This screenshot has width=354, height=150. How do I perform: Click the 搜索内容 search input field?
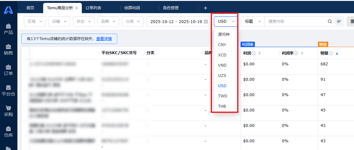pos(295,21)
